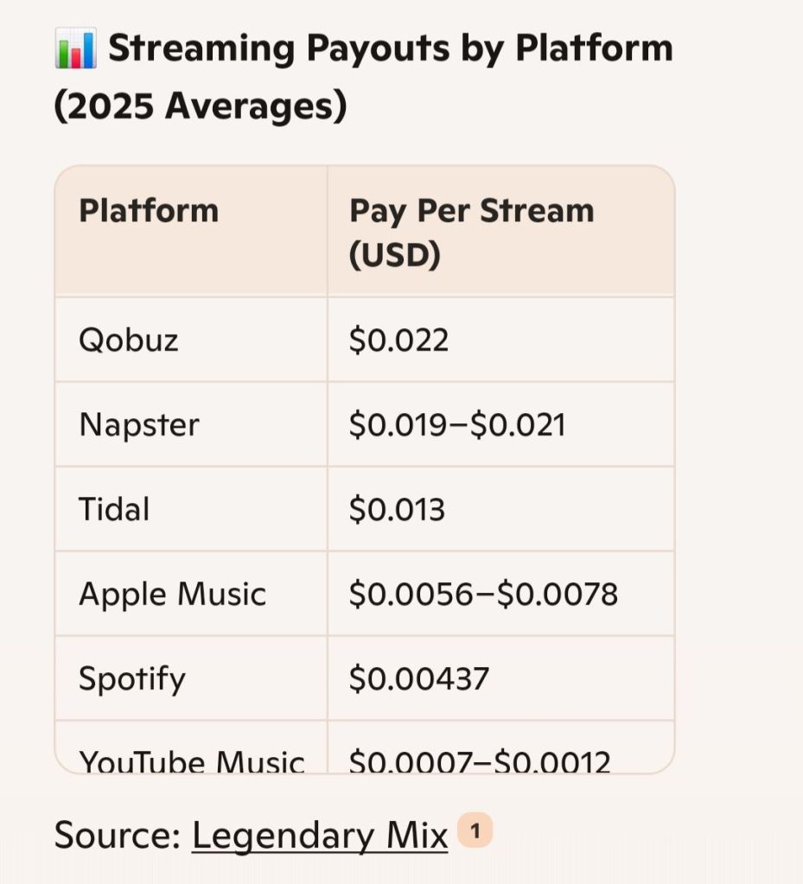This screenshot has height=884, width=803.
Task: Select the $0.00437 payout value
Action: [x=418, y=678]
